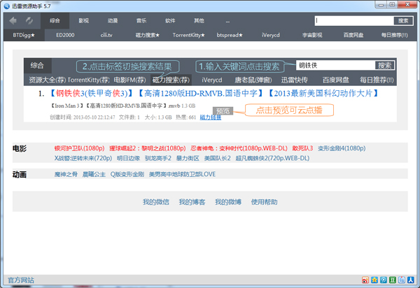Open the 晨曦公主 animation link
Screen dimensions: 420x288
pyautogui.click(x=94, y=174)
